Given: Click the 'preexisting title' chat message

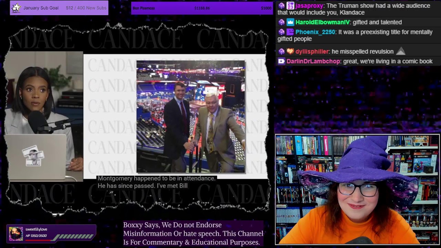Looking at the screenshot, I should (x=355, y=35).
